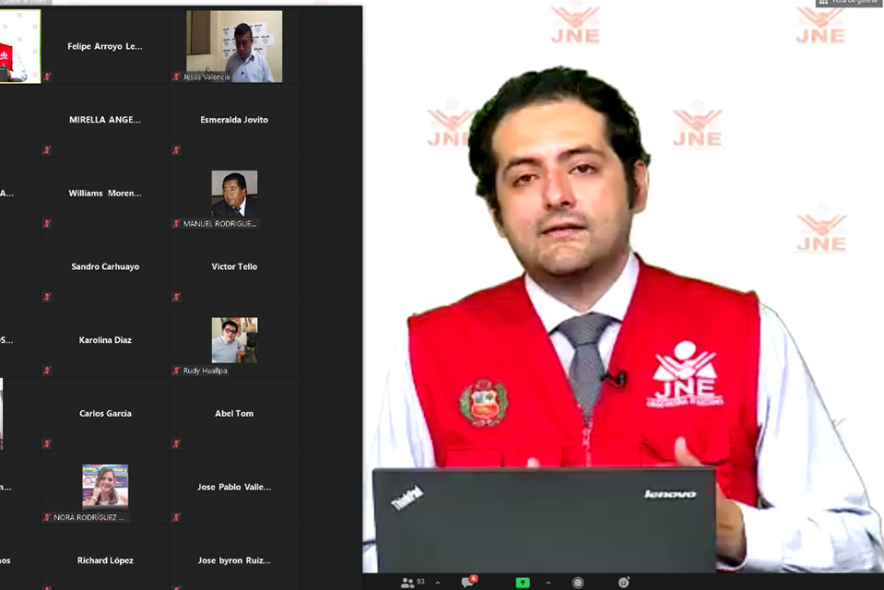884x590 pixels.
Task: Click the name Jose byron Ruiz...
Action: point(234,560)
